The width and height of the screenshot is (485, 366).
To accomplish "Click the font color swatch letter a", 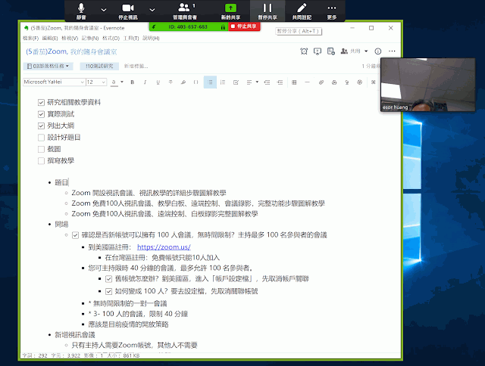I will tap(114, 82).
